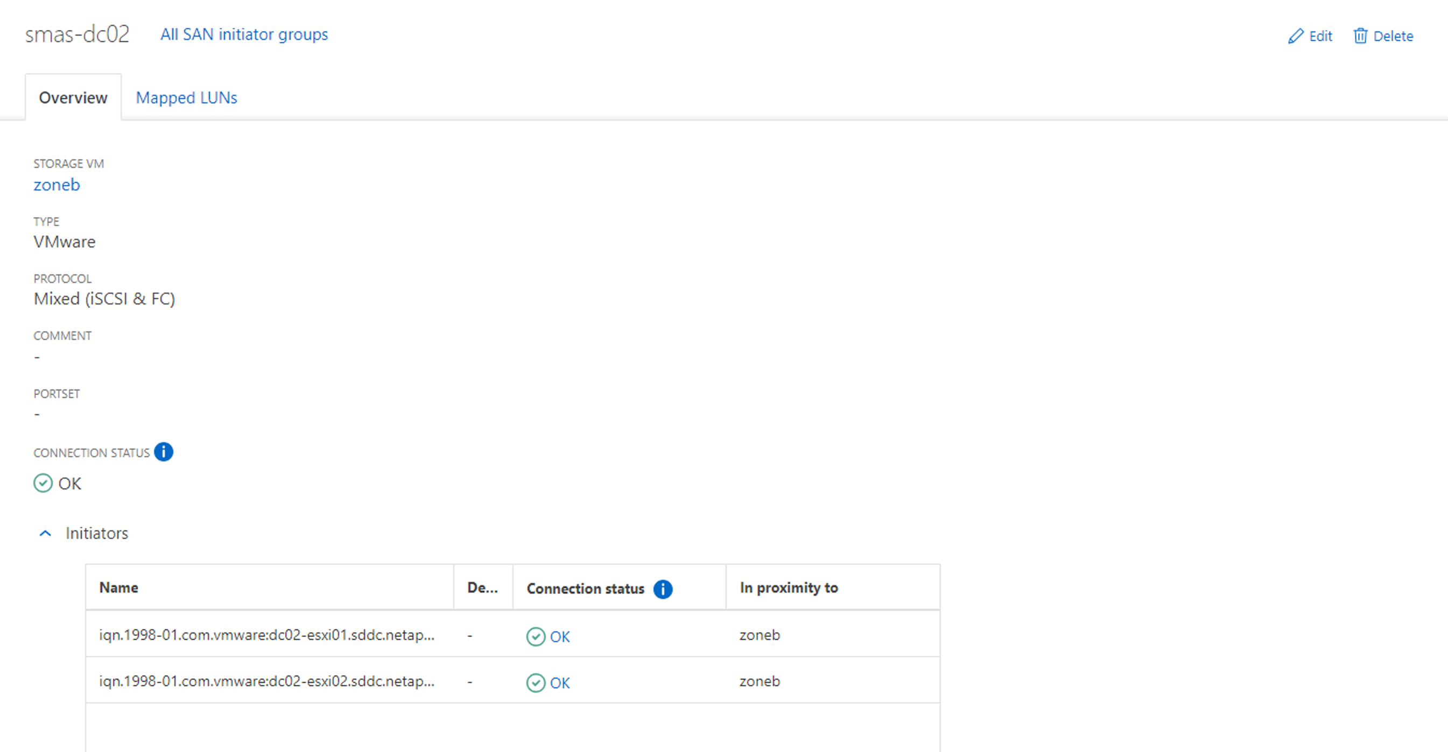Click the OK check icon in the esxi02 initiator row

point(535,683)
